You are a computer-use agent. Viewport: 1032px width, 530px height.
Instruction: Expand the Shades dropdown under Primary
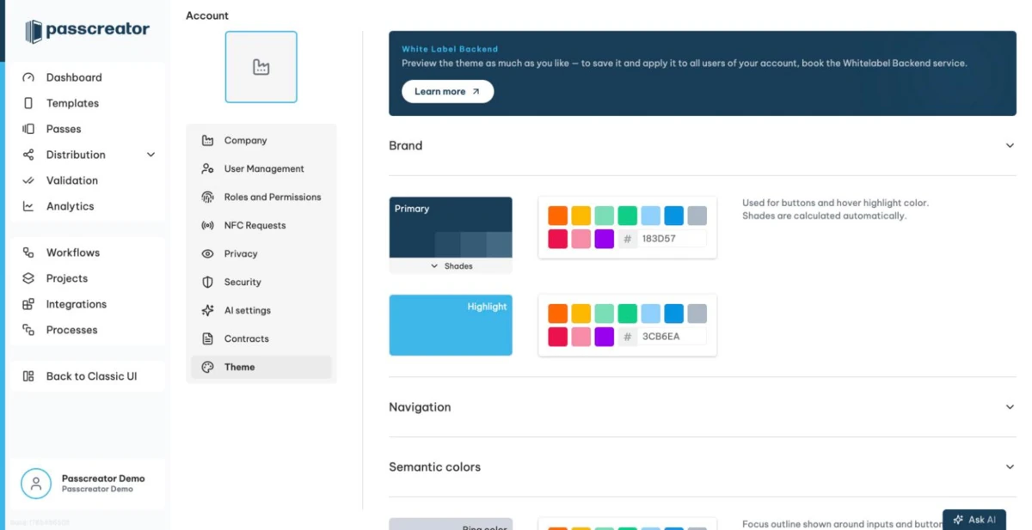point(451,266)
